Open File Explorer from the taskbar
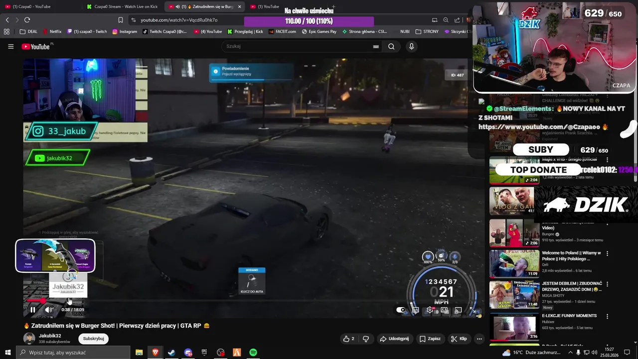Screen dimensions: 638x359 (139, 353)
